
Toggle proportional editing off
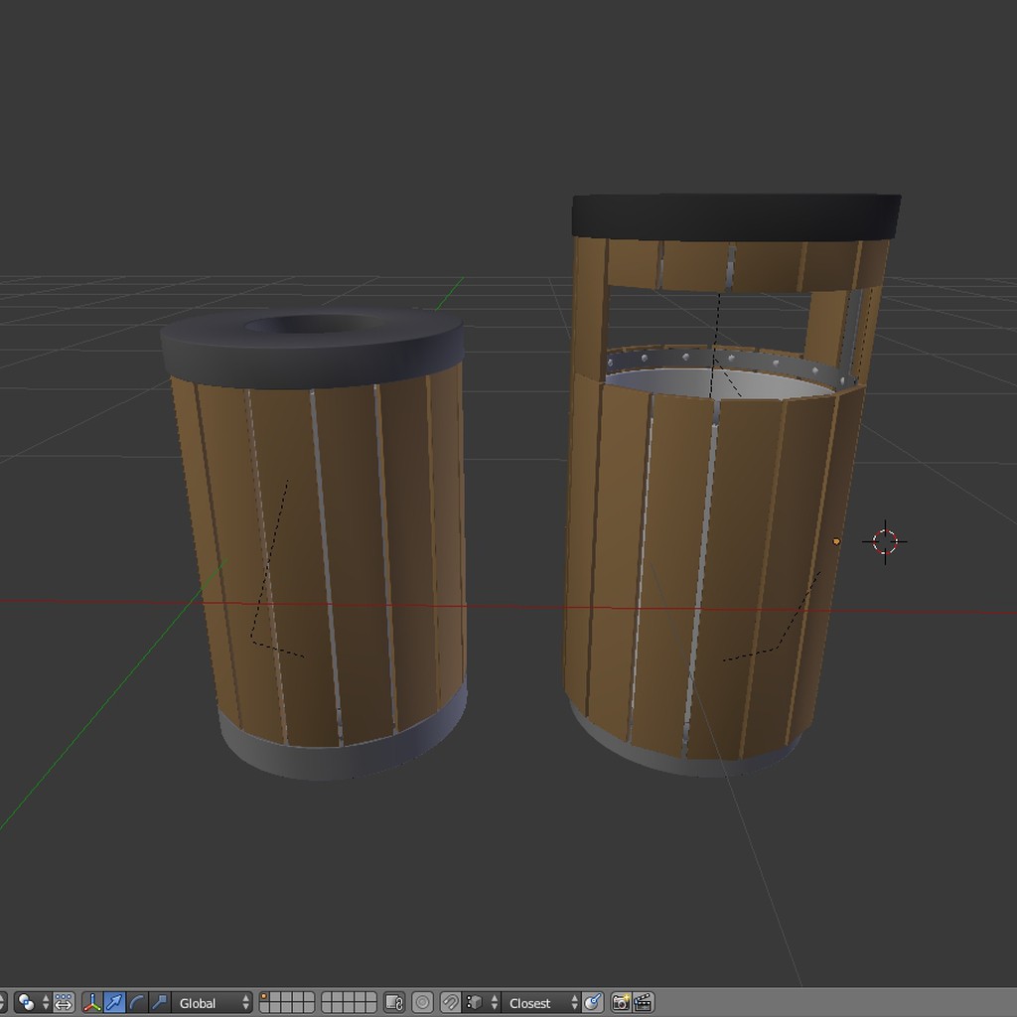(63, 1003)
